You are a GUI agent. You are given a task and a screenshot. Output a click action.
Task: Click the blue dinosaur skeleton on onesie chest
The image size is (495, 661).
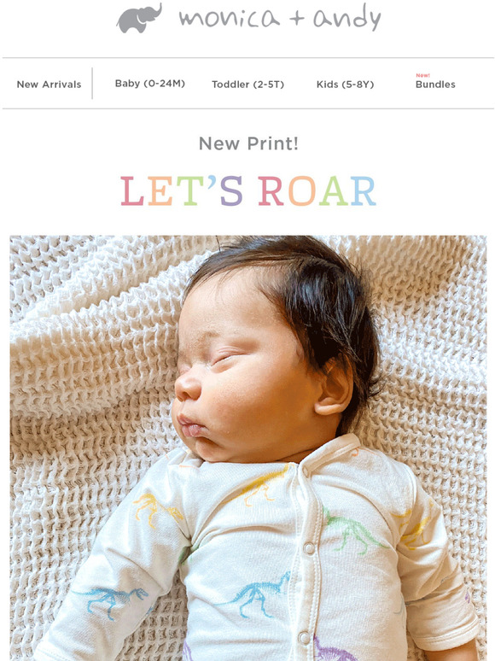(256, 594)
